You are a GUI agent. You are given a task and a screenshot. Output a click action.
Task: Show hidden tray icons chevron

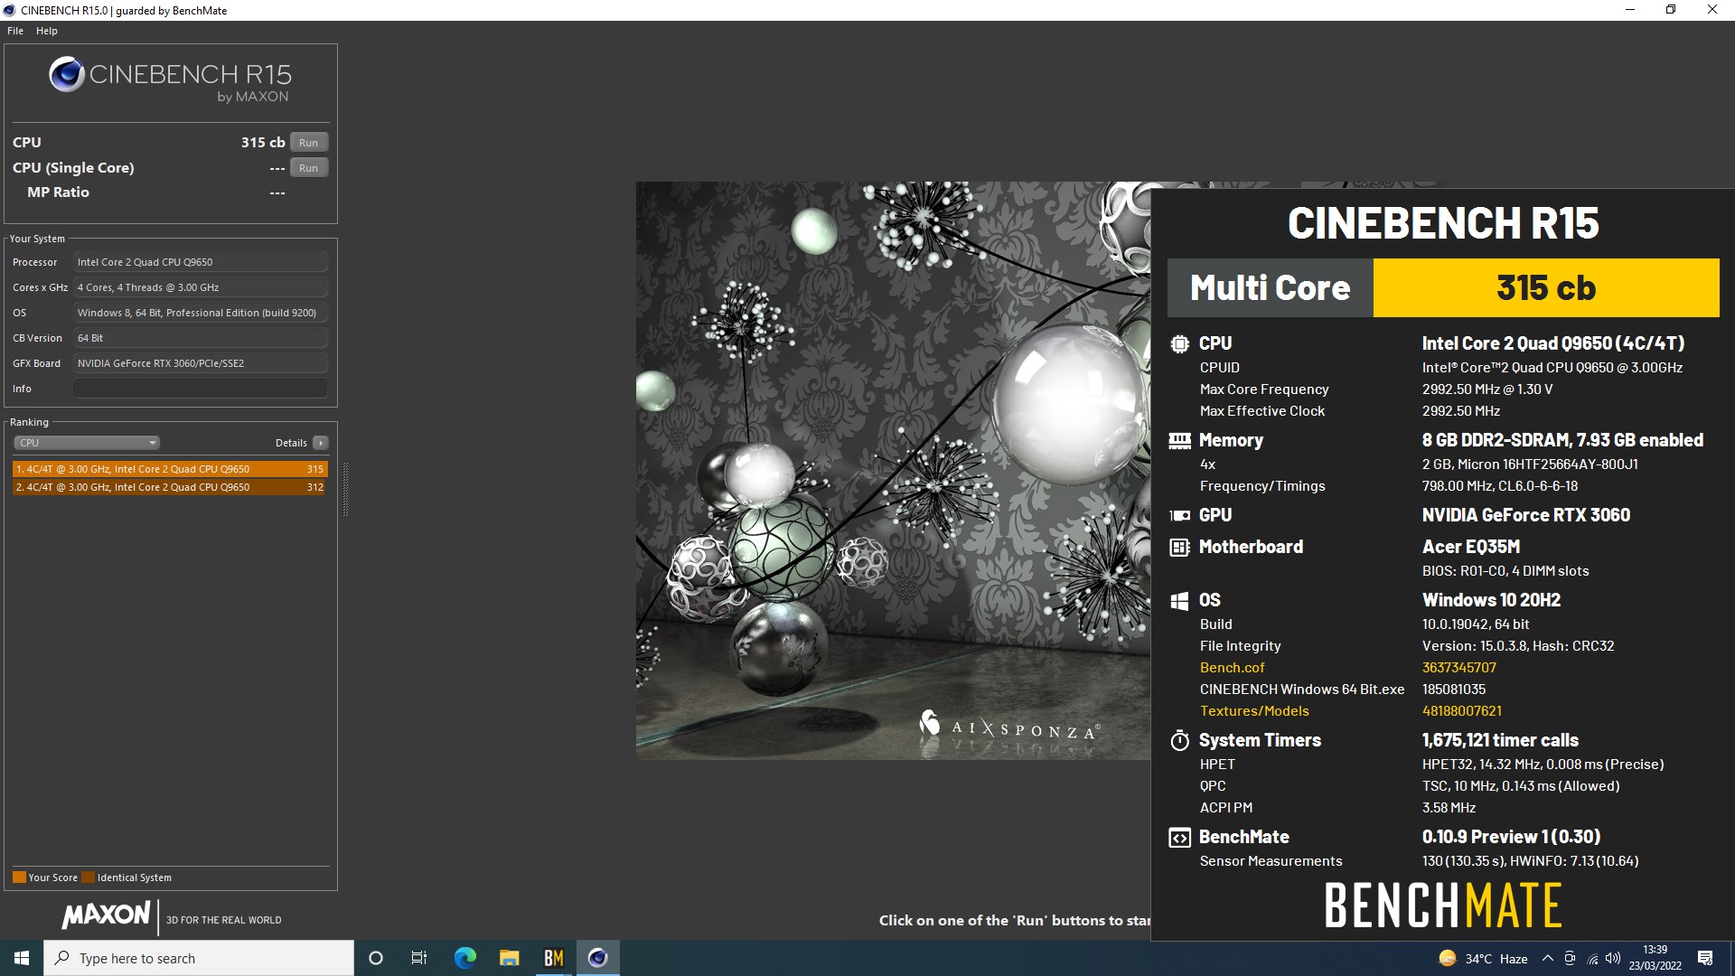pyautogui.click(x=1548, y=959)
